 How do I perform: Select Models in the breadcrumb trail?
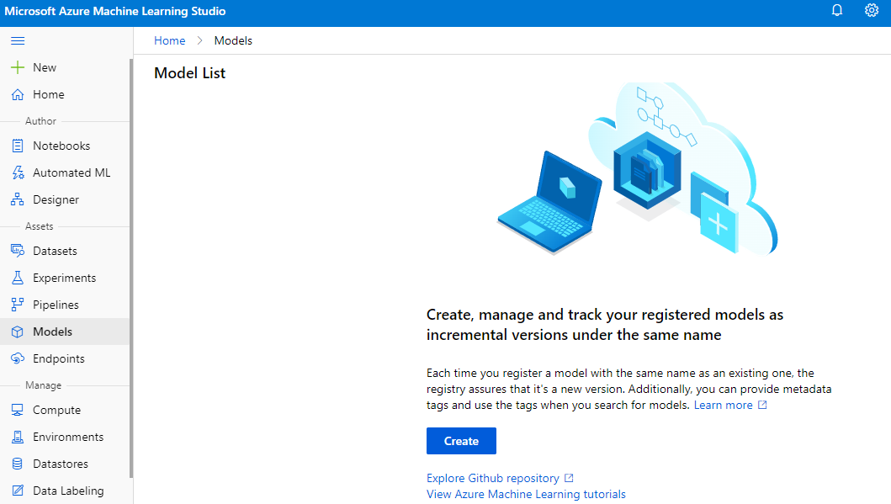point(233,40)
